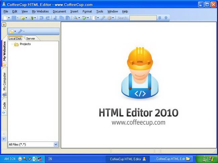Open the Insert menu
The height and width of the screenshot is (163, 218).
click(x=74, y=11)
